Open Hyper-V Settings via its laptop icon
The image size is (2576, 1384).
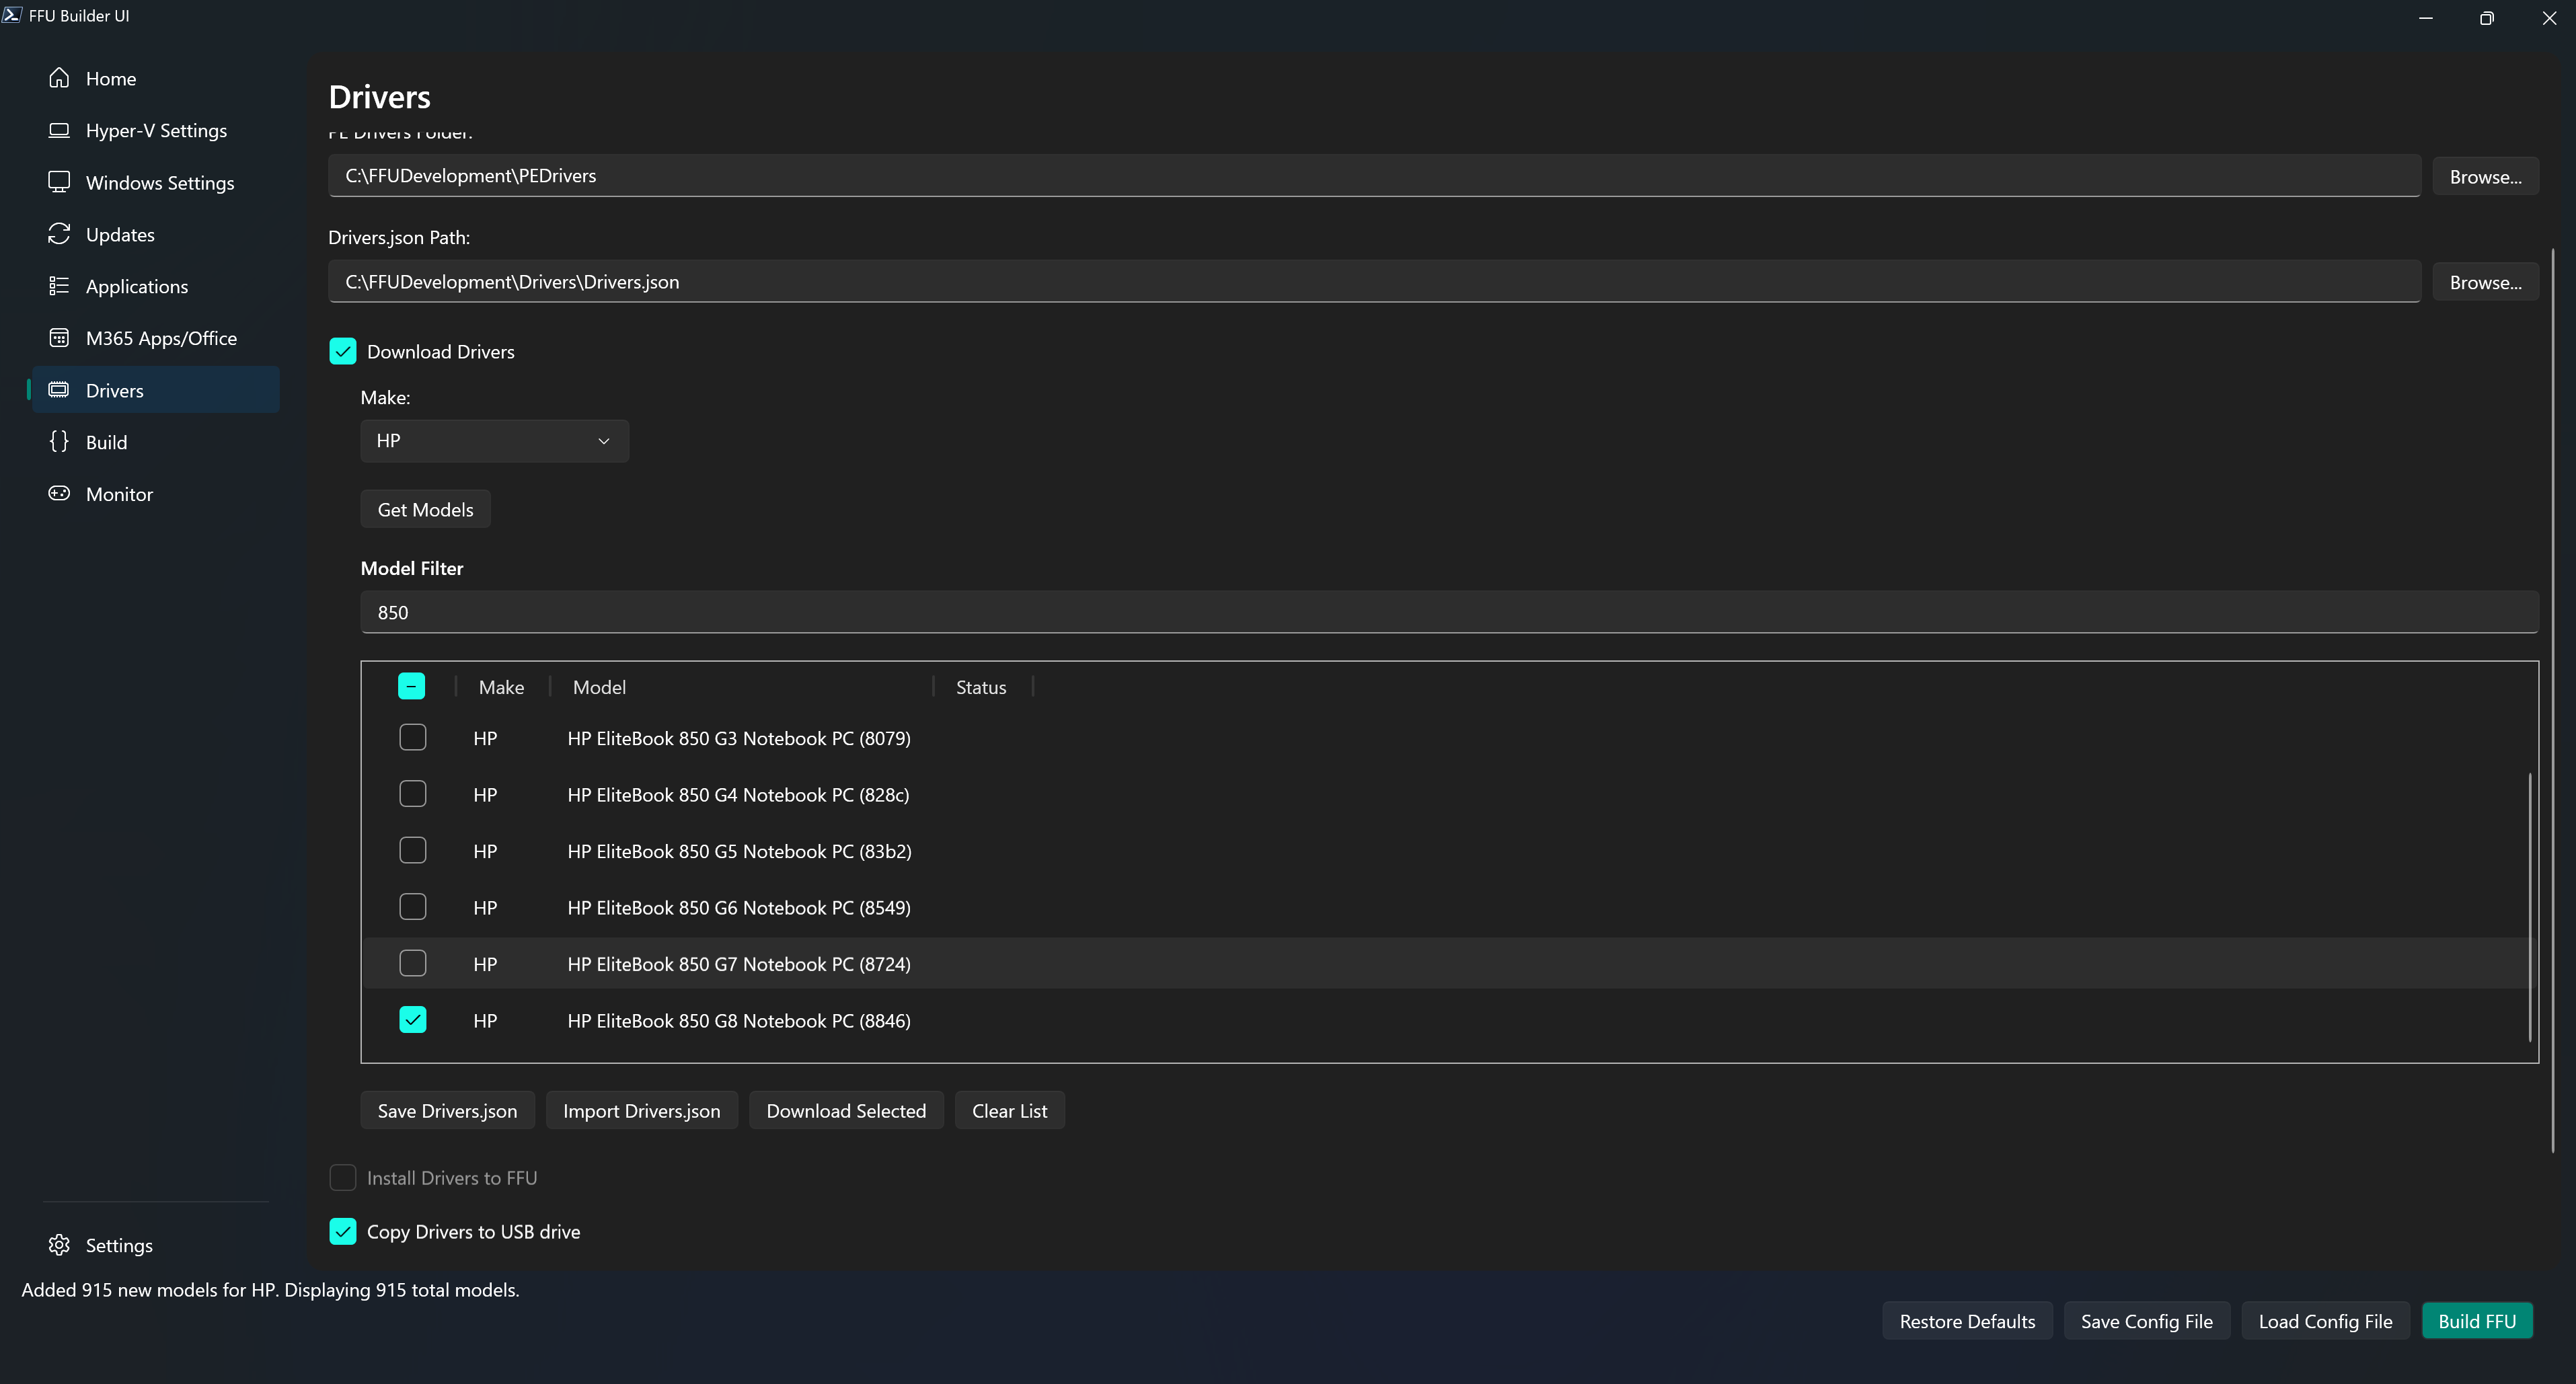coord(59,130)
